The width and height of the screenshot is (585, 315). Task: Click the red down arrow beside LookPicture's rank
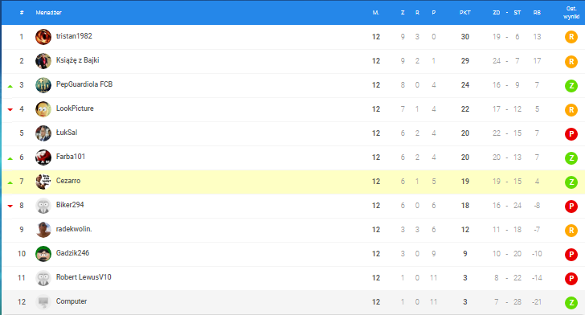click(10, 109)
